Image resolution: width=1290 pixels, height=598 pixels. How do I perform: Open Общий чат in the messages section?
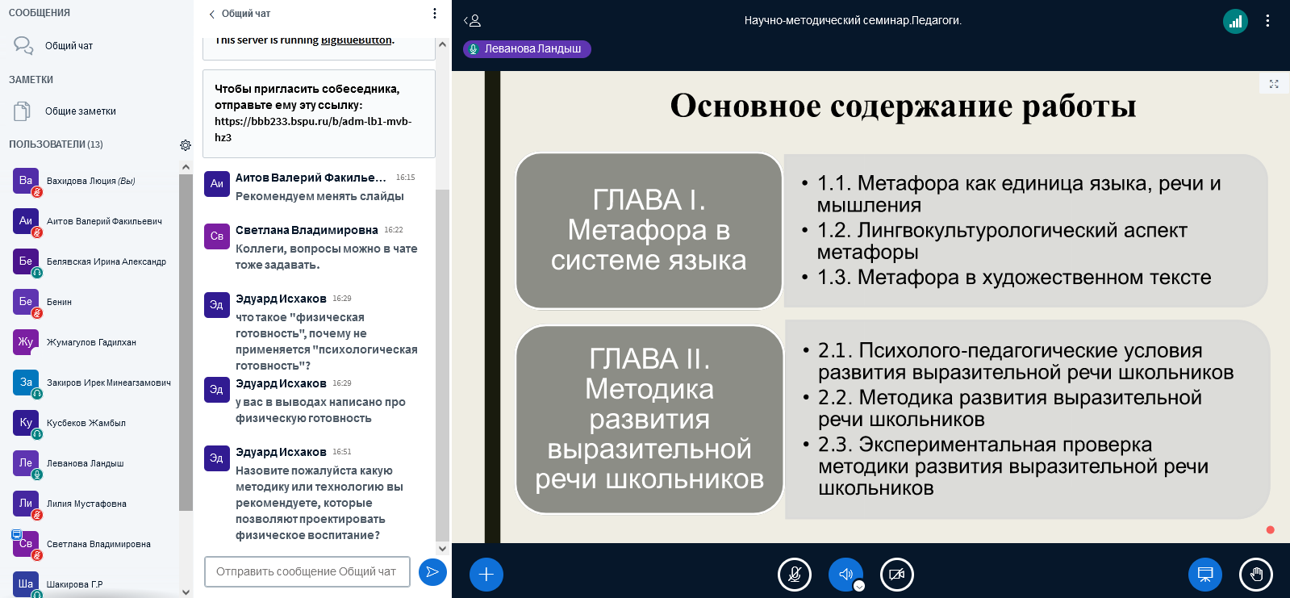coord(69,46)
